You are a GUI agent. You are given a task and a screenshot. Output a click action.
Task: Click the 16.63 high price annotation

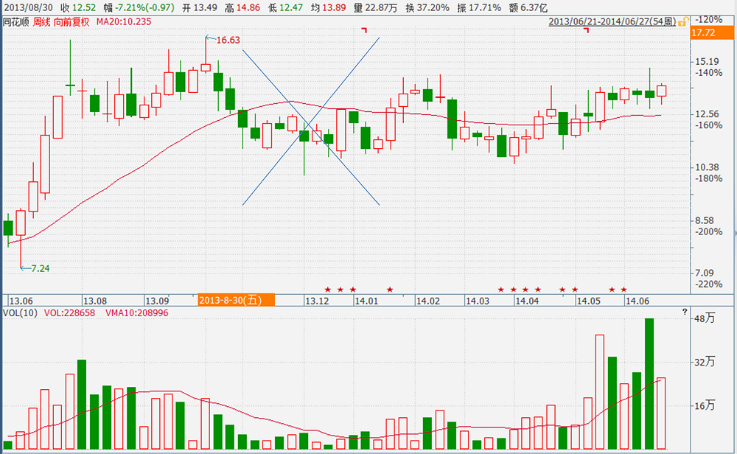[x=228, y=41]
